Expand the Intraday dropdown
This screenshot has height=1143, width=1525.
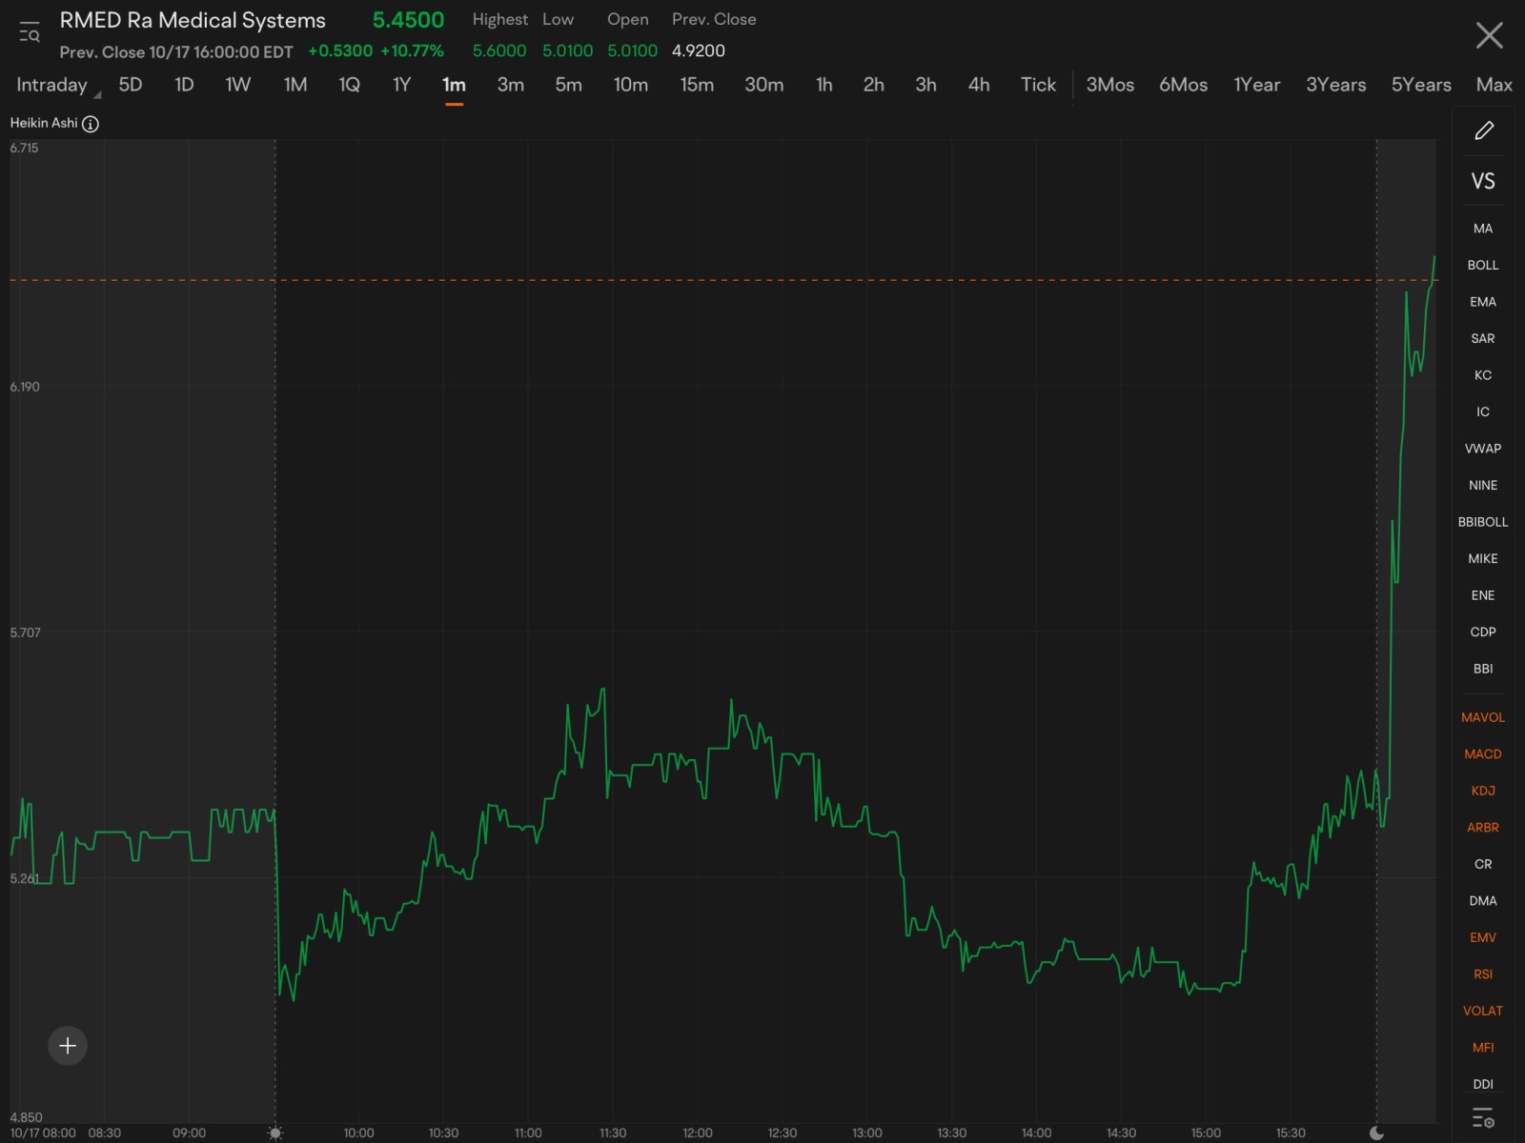click(57, 85)
